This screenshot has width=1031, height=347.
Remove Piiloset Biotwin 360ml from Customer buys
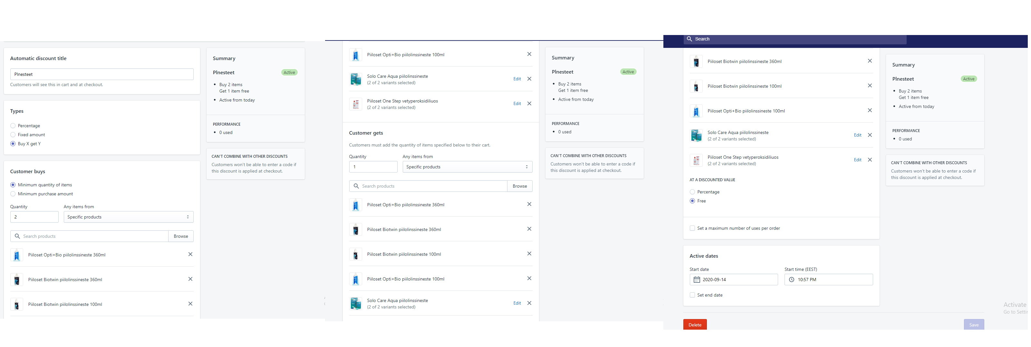tap(190, 279)
